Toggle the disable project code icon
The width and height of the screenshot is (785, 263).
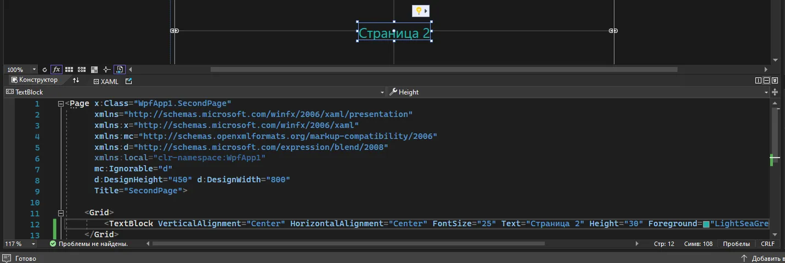coord(120,70)
